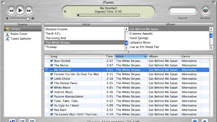This screenshot has height=122, width=217.
Task: Select Thisway in Artist list
Action: (84, 47)
